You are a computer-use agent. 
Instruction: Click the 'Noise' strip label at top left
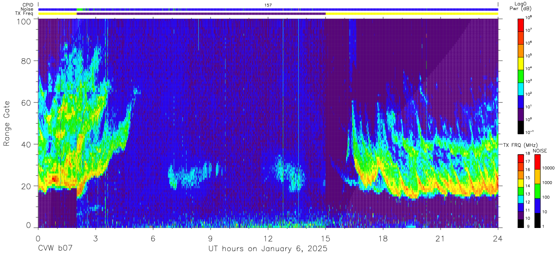[x=28, y=9]
